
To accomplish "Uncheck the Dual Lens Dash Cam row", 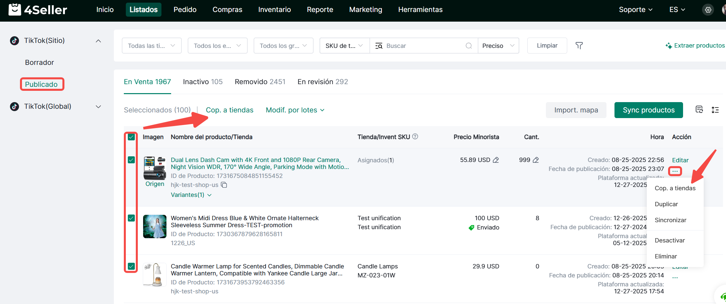I will (x=131, y=160).
